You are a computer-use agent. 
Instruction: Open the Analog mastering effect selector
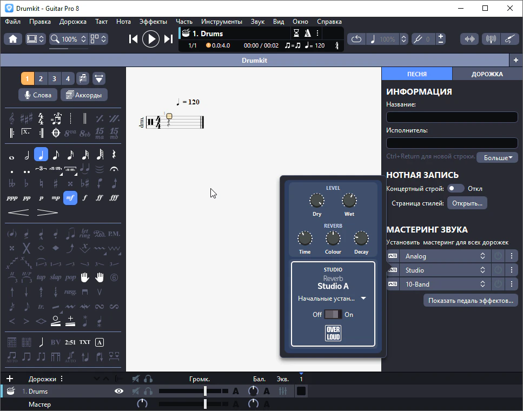coord(445,256)
